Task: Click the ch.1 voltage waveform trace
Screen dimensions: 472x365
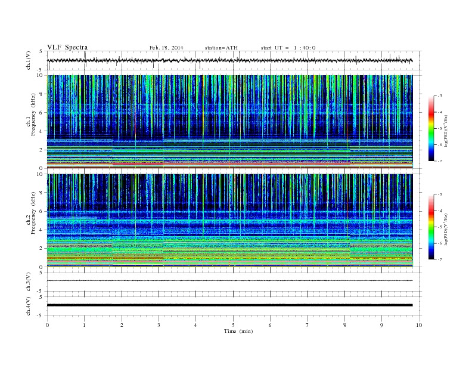Action: click(229, 60)
